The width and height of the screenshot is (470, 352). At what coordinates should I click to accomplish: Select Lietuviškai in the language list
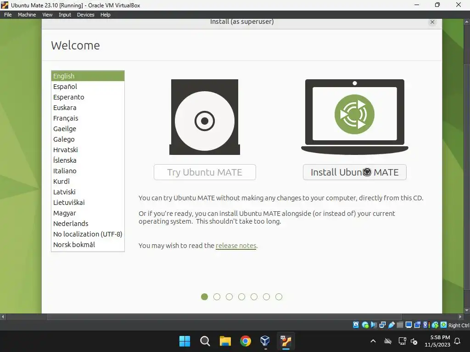coord(88,202)
